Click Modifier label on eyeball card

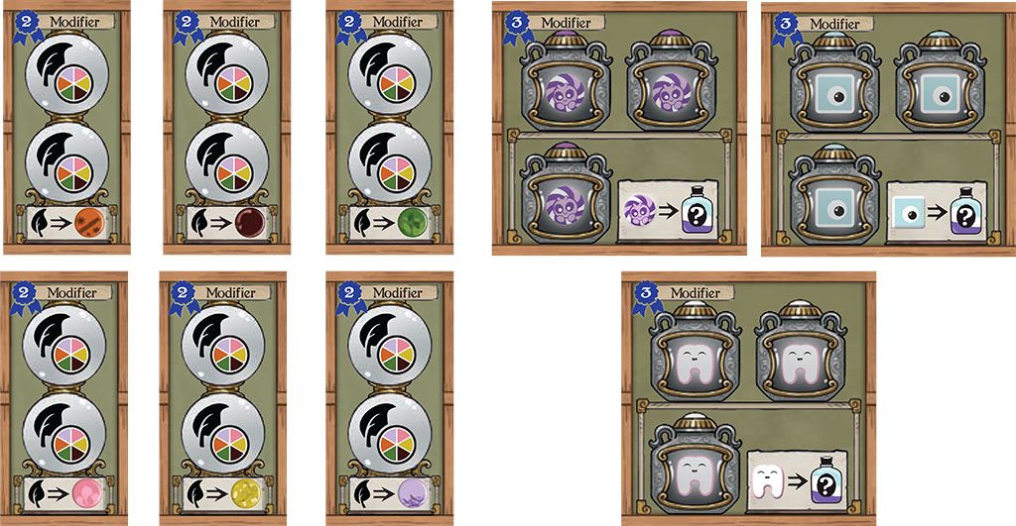[833, 24]
